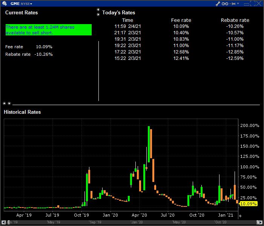Click the Historical Rates heading
Image resolution: width=264 pixels, height=226 pixels.
click(22, 112)
